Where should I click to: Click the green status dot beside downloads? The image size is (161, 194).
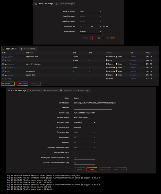tap(6, 68)
